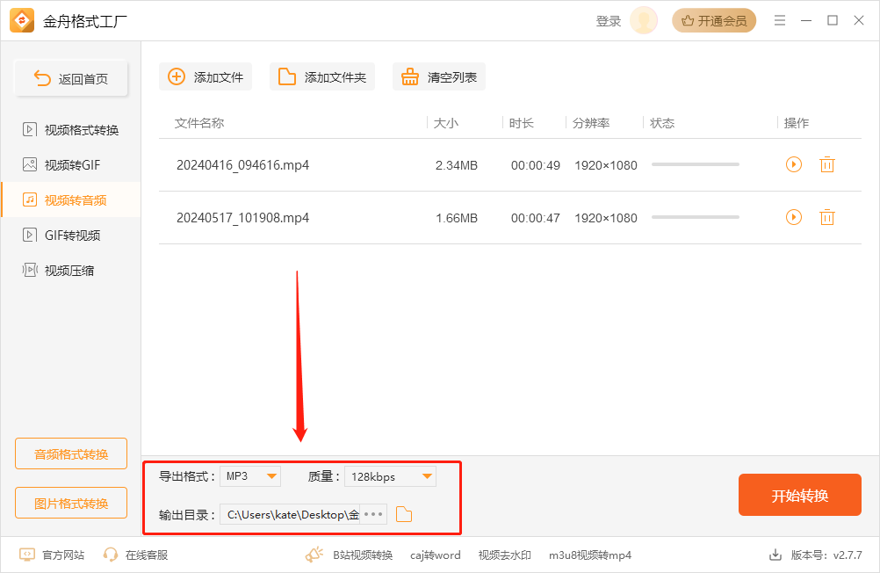The width and height of the screenshot is (880, 573).
Task: Click the 视频去水印 link
Action: pos(504,555)
